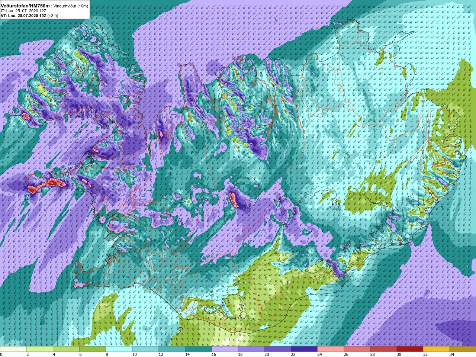Screen dimensions: 476x357
Task: Select the light green 2–4 legend swatch
Action: point(40,350)
